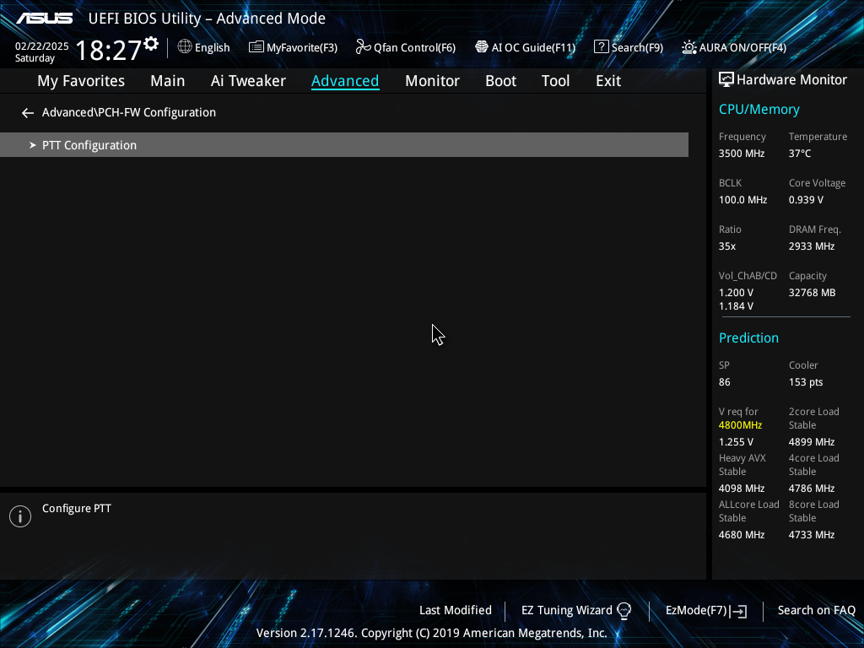Switch to the Main tab
This screenshot has height=648, width=864.
[x=168, y=81]
